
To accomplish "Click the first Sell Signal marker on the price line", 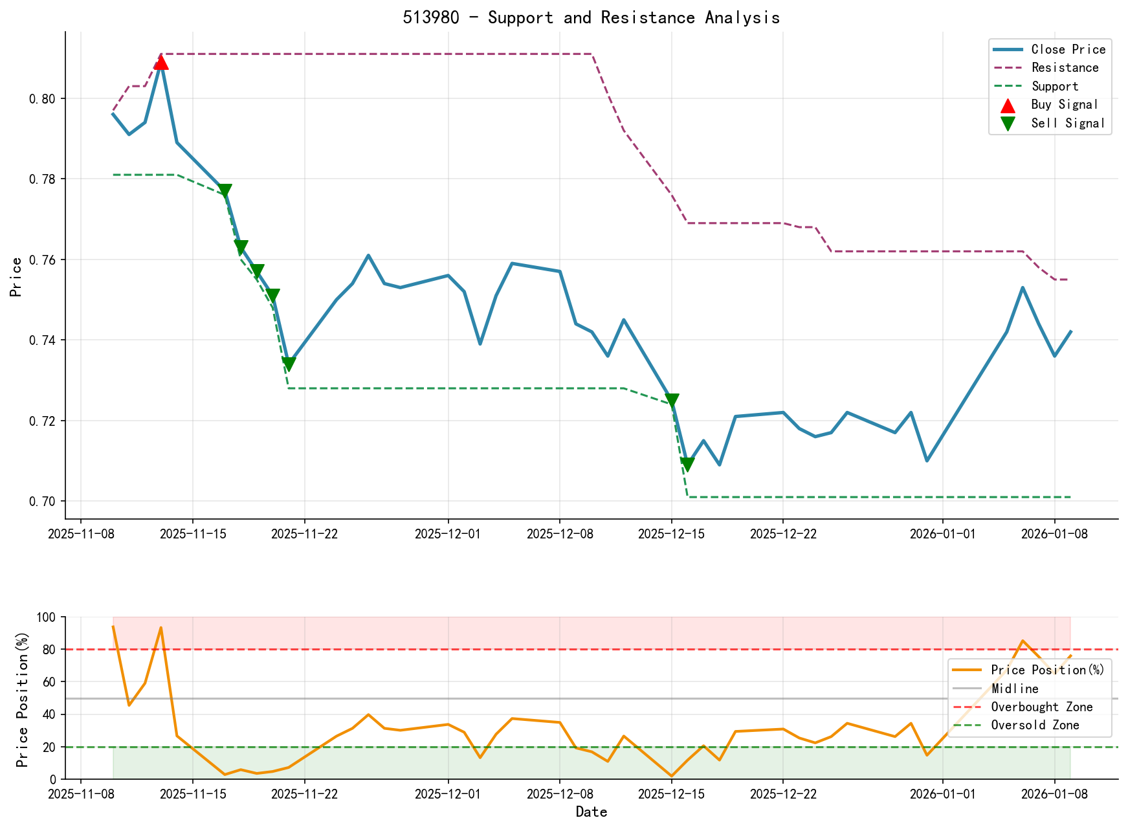I will [x=225, y=190].
